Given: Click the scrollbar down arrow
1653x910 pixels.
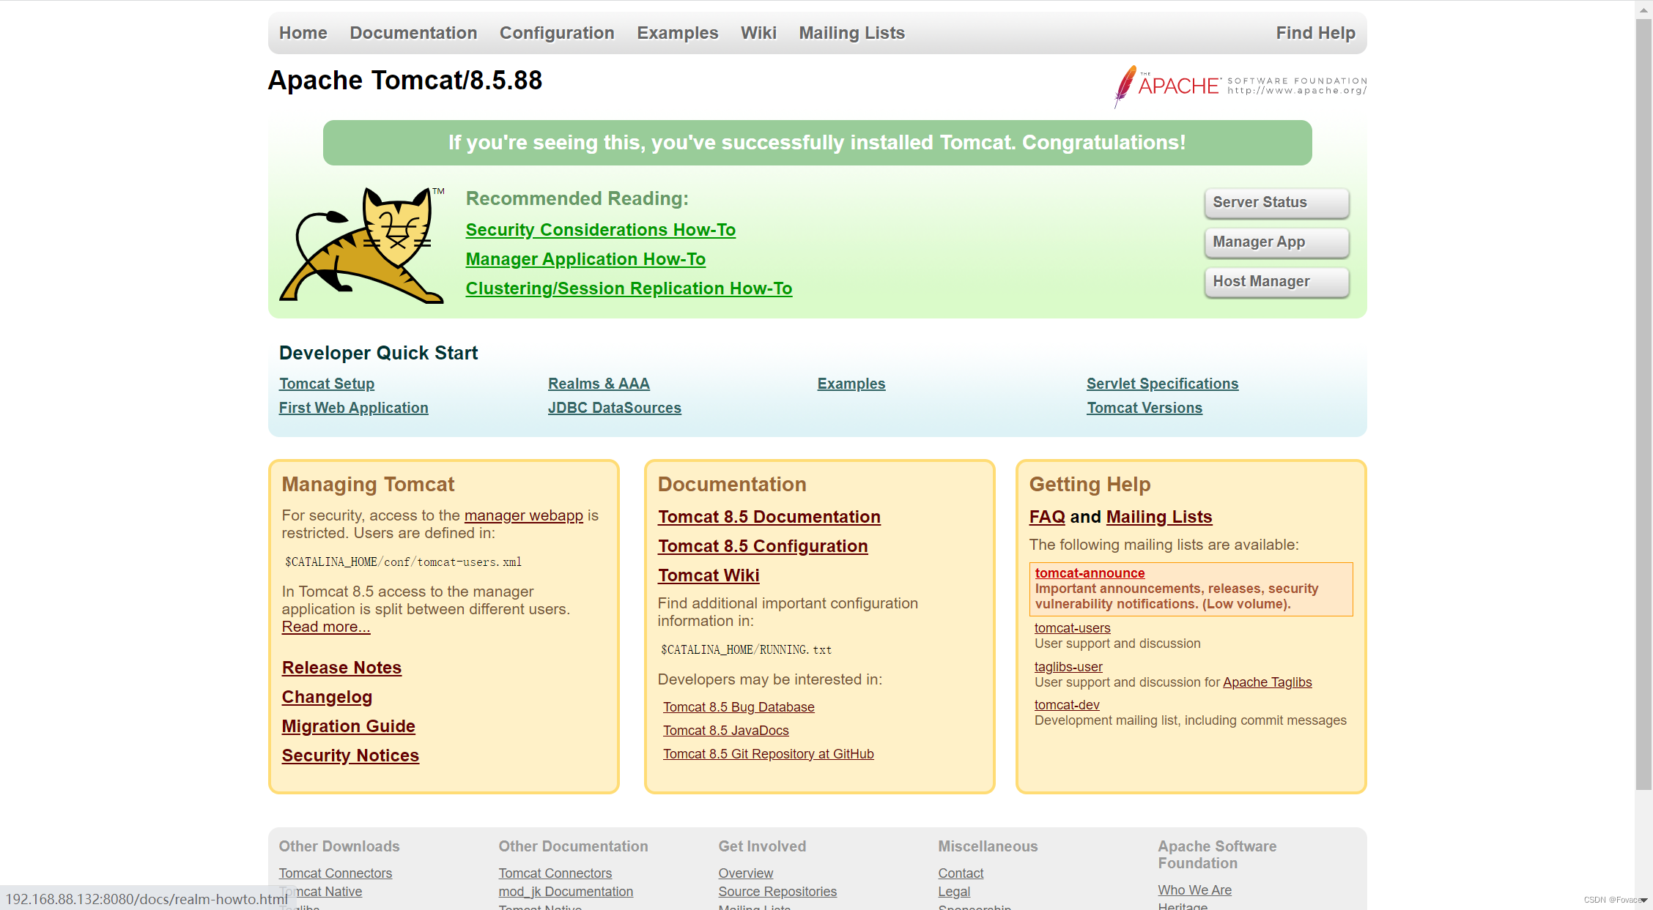Looking at the screenshot, I should pyautogui.click(x=1643, y=900).
